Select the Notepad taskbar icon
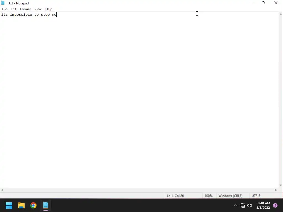This screenshot has width=283, height=212. coord(46,205)
